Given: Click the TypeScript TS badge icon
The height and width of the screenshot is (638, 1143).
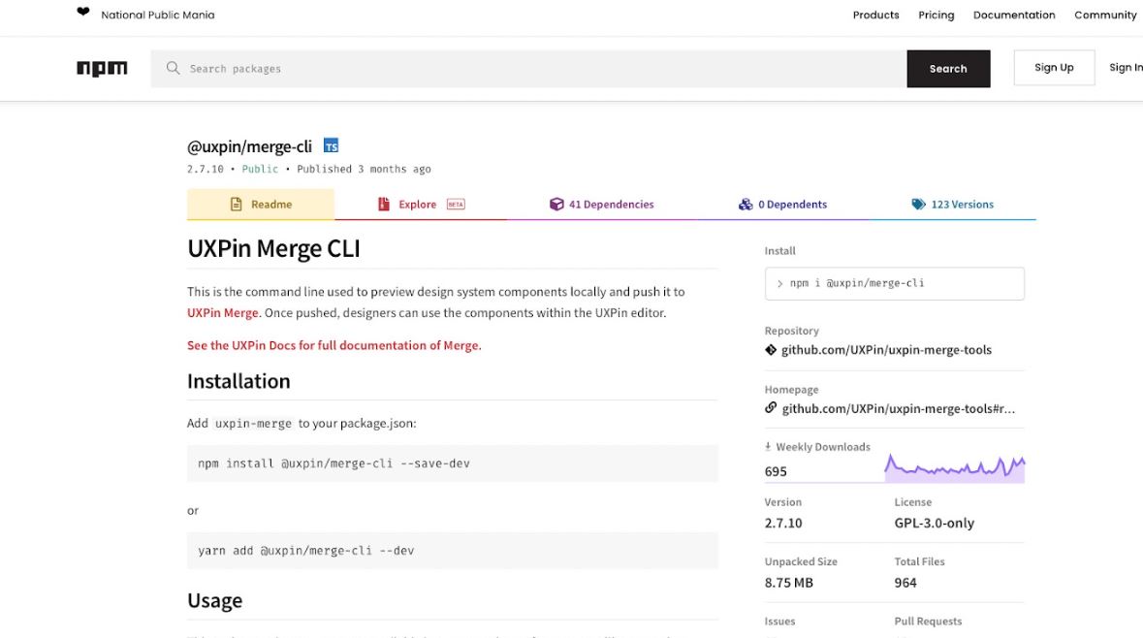Looking at the screenshot, I should click(331, 145).
